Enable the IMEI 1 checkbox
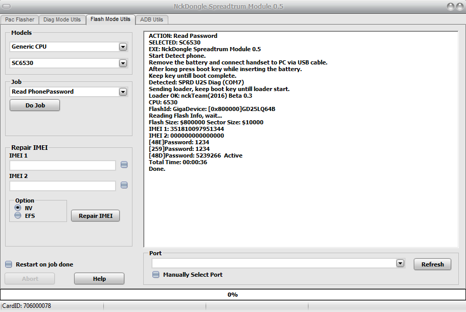The image size is (466, 312). (x=124, y=165)
